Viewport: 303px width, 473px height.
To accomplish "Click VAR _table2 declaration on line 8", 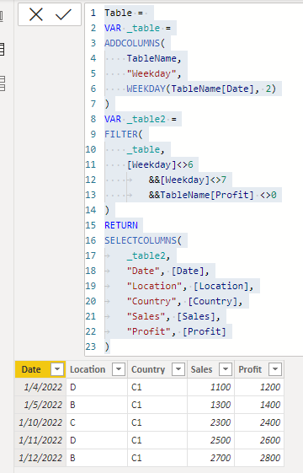I will [141, 119].
